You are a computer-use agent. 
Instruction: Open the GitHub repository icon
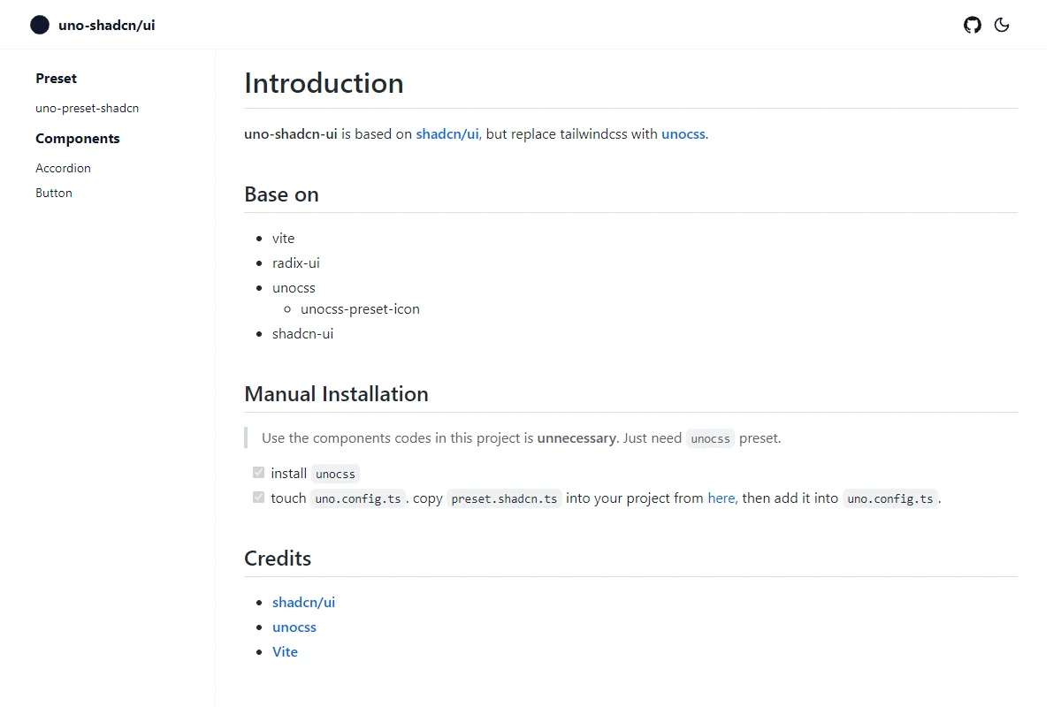(973, 25)
